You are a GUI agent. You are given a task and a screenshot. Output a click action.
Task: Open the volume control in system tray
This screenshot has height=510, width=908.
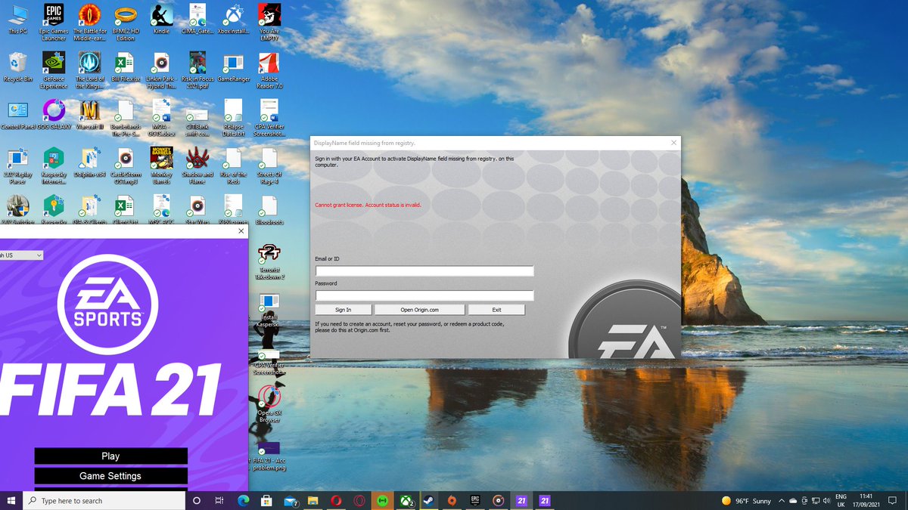pos(825,501)
